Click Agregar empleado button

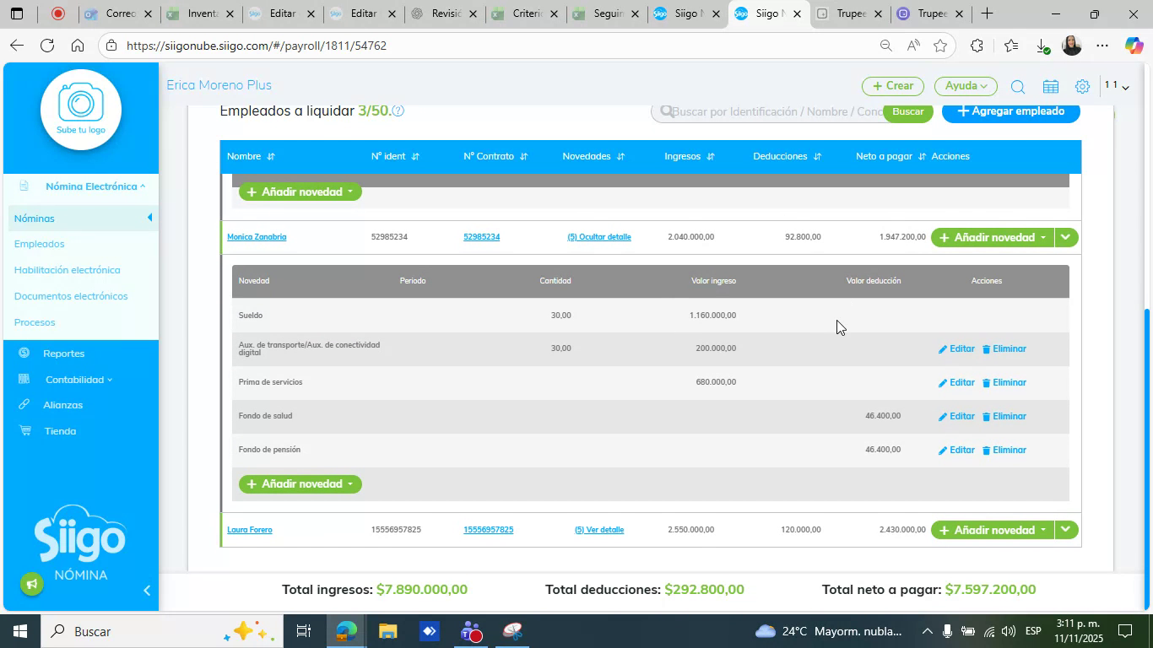1011,111
